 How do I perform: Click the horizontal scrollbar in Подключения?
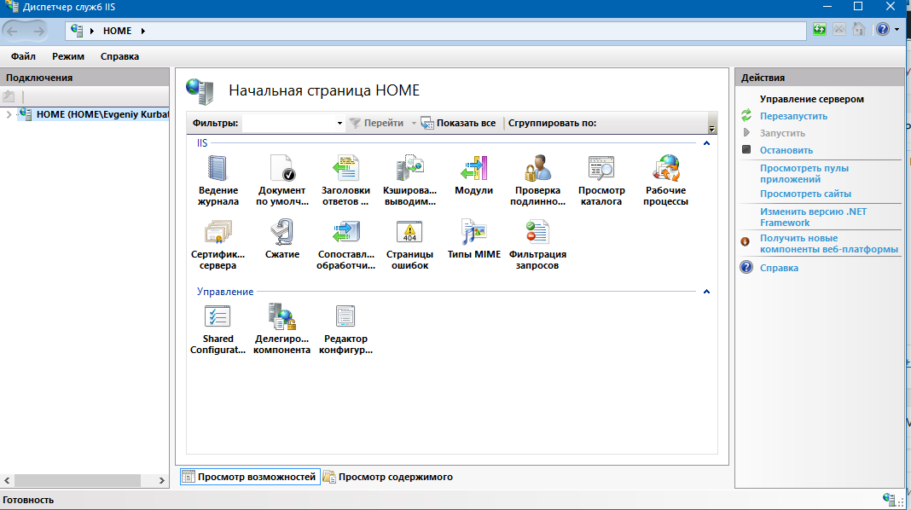pos(78,480)
